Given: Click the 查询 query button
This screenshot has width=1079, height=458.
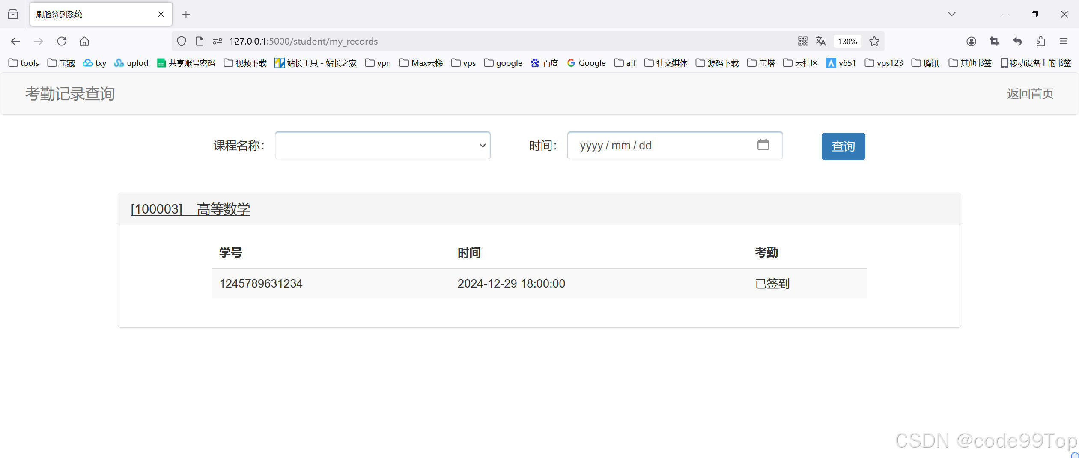Looking at the screenshot, I should [x=843, y=146].
